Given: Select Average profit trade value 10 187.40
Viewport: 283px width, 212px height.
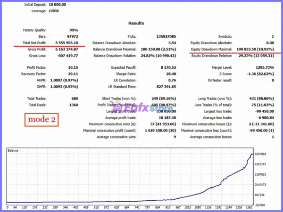Looking at the screenshot, I should [167, 118].
